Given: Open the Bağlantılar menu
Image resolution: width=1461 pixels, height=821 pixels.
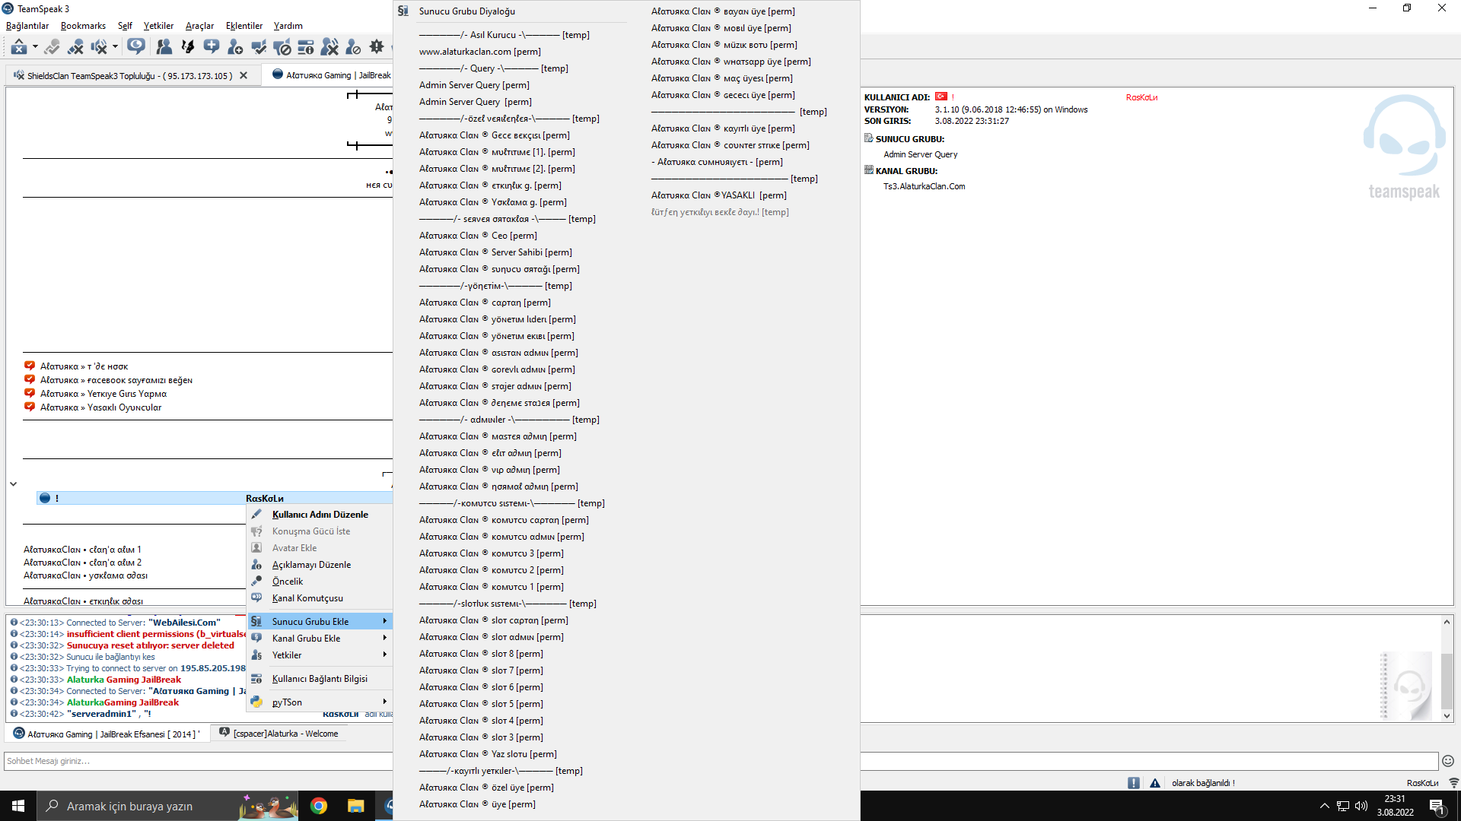Looking at the screenshot, I should [x=27, y=26].
